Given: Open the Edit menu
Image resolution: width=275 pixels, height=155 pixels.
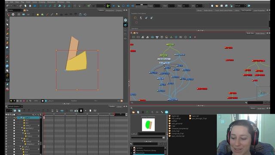Looking at the screenshot, I should [12, 2].
